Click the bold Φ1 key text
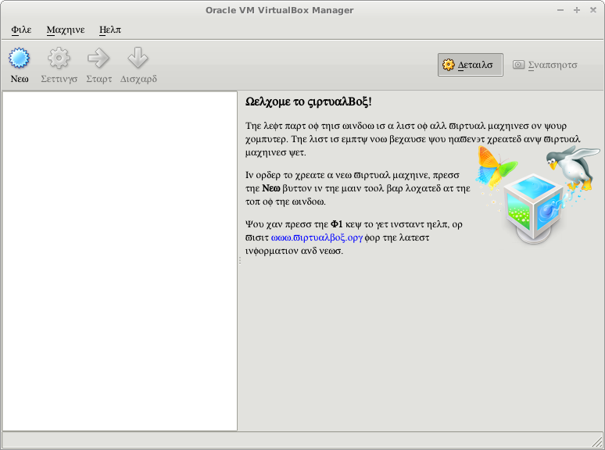The height and width of the screenshot is (450, 605). pyautogui.click(x=336, y=224)
